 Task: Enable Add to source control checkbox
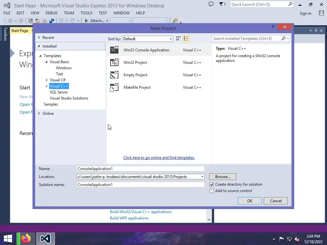tap(211, 191)
